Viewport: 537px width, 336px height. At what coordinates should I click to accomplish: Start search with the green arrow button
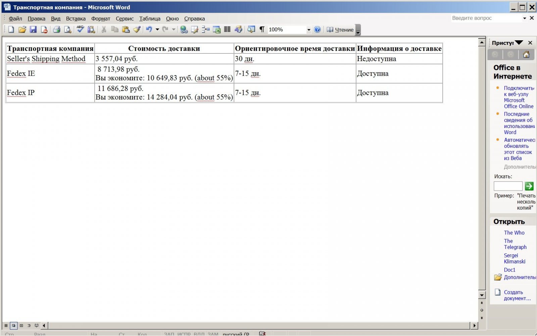(529, 186)
